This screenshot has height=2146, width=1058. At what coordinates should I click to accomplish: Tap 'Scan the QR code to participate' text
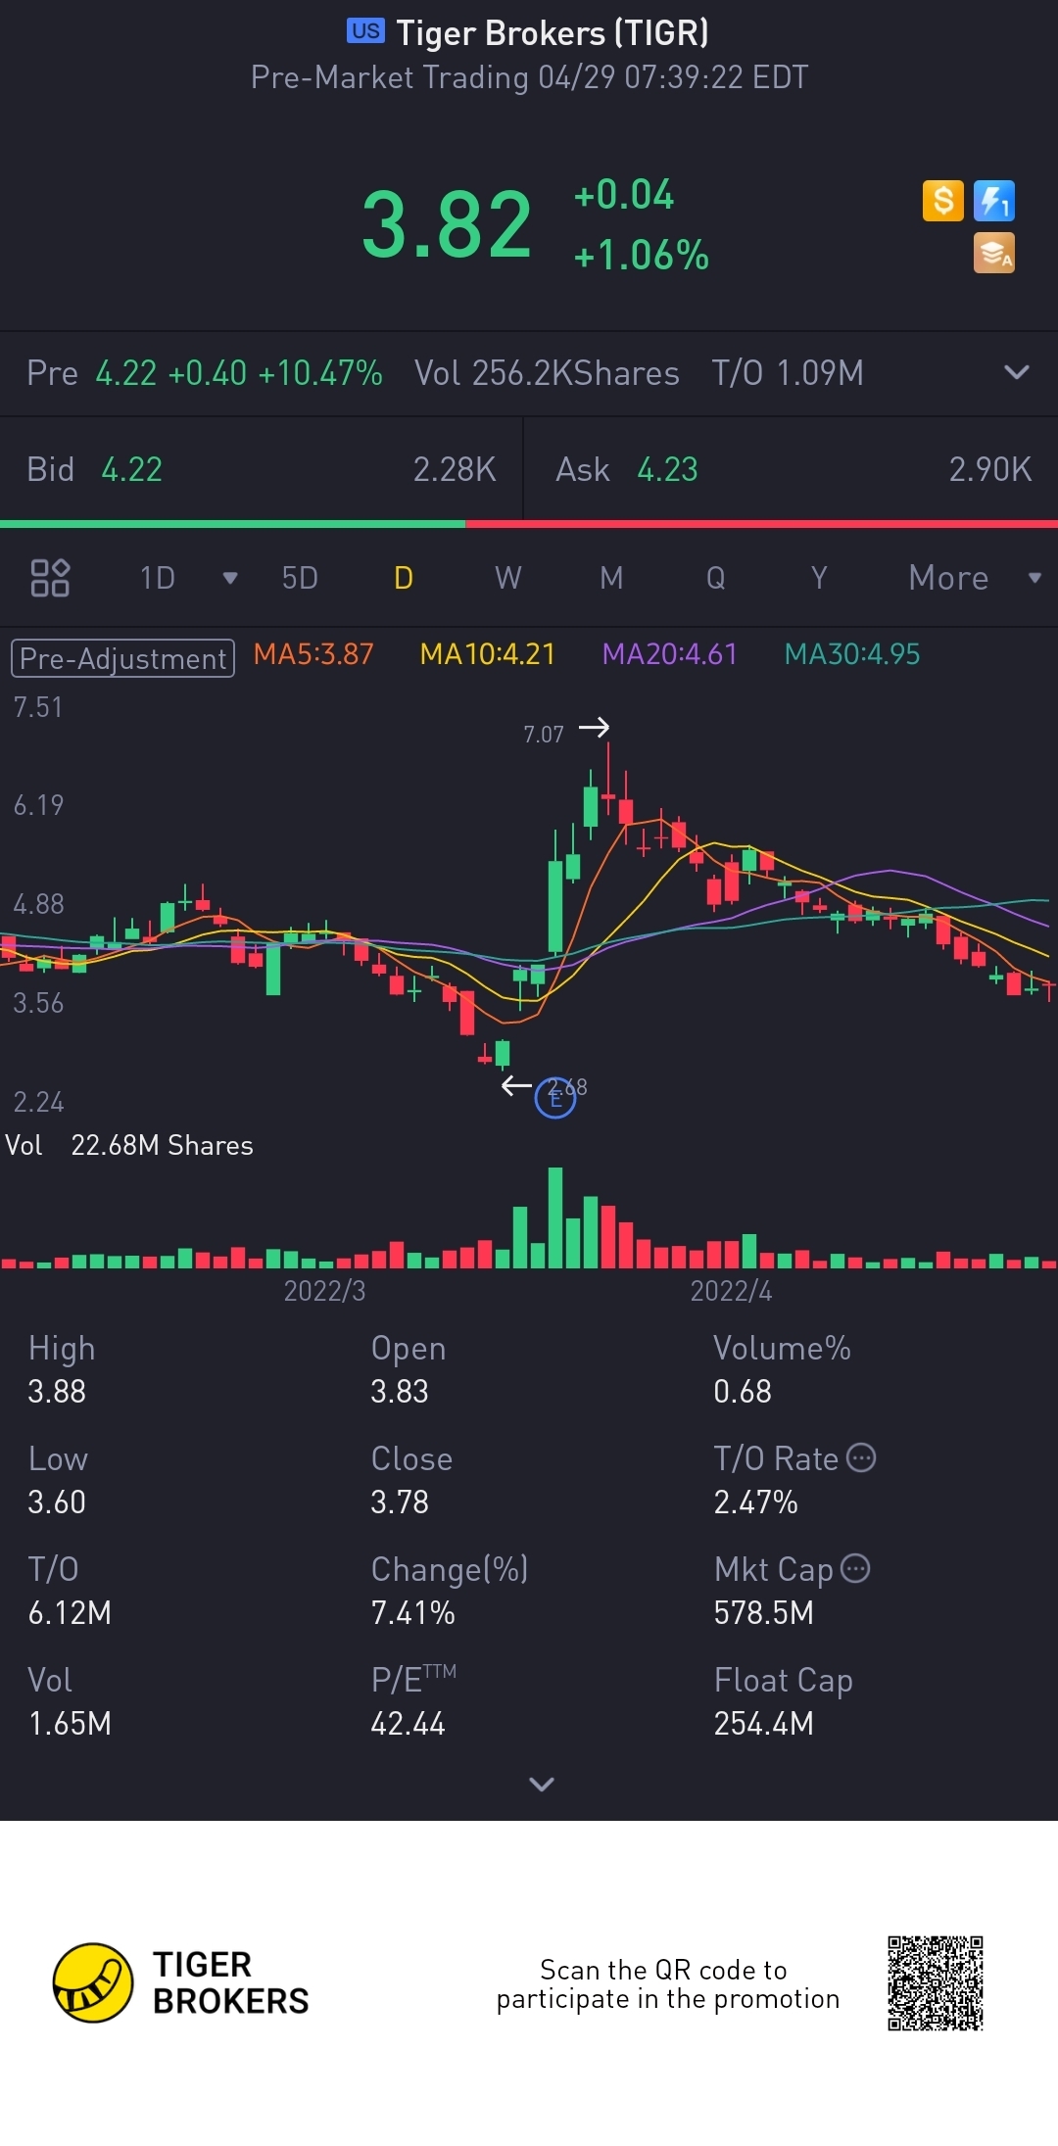tap(668, 1983)
